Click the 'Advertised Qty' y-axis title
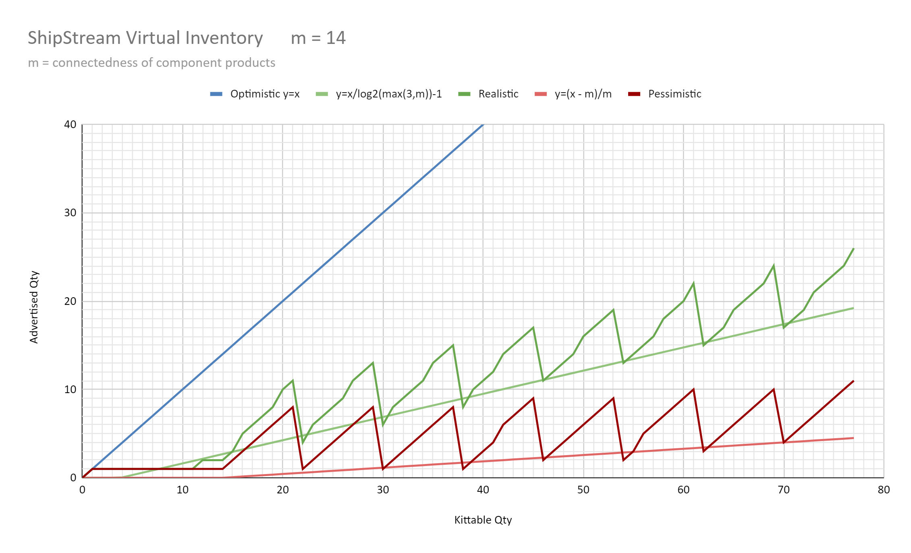This screenshot has height=553, width=911. (x=34, y=307)
